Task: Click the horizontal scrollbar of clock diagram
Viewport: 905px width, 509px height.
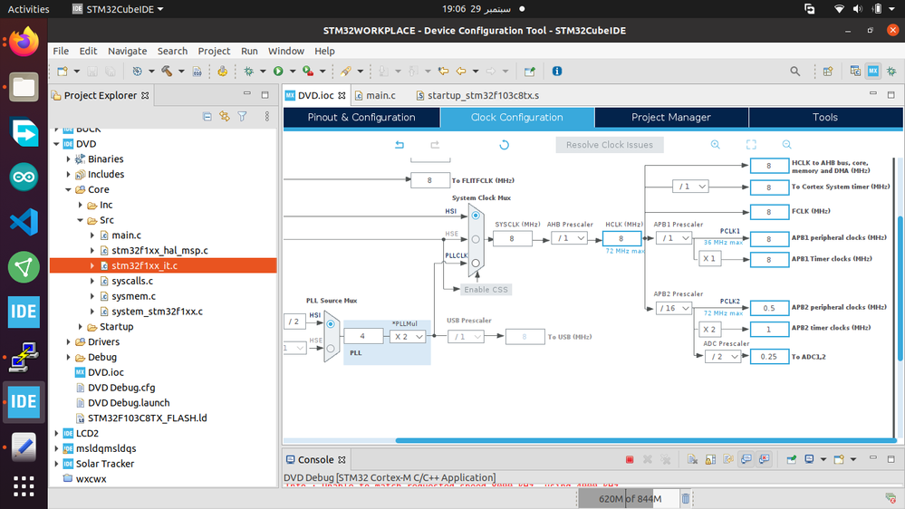Action: pyautogui.click(x=645, y=440)
